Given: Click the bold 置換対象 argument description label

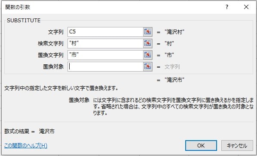Looking at the screenshot, I should click(79, 100).
